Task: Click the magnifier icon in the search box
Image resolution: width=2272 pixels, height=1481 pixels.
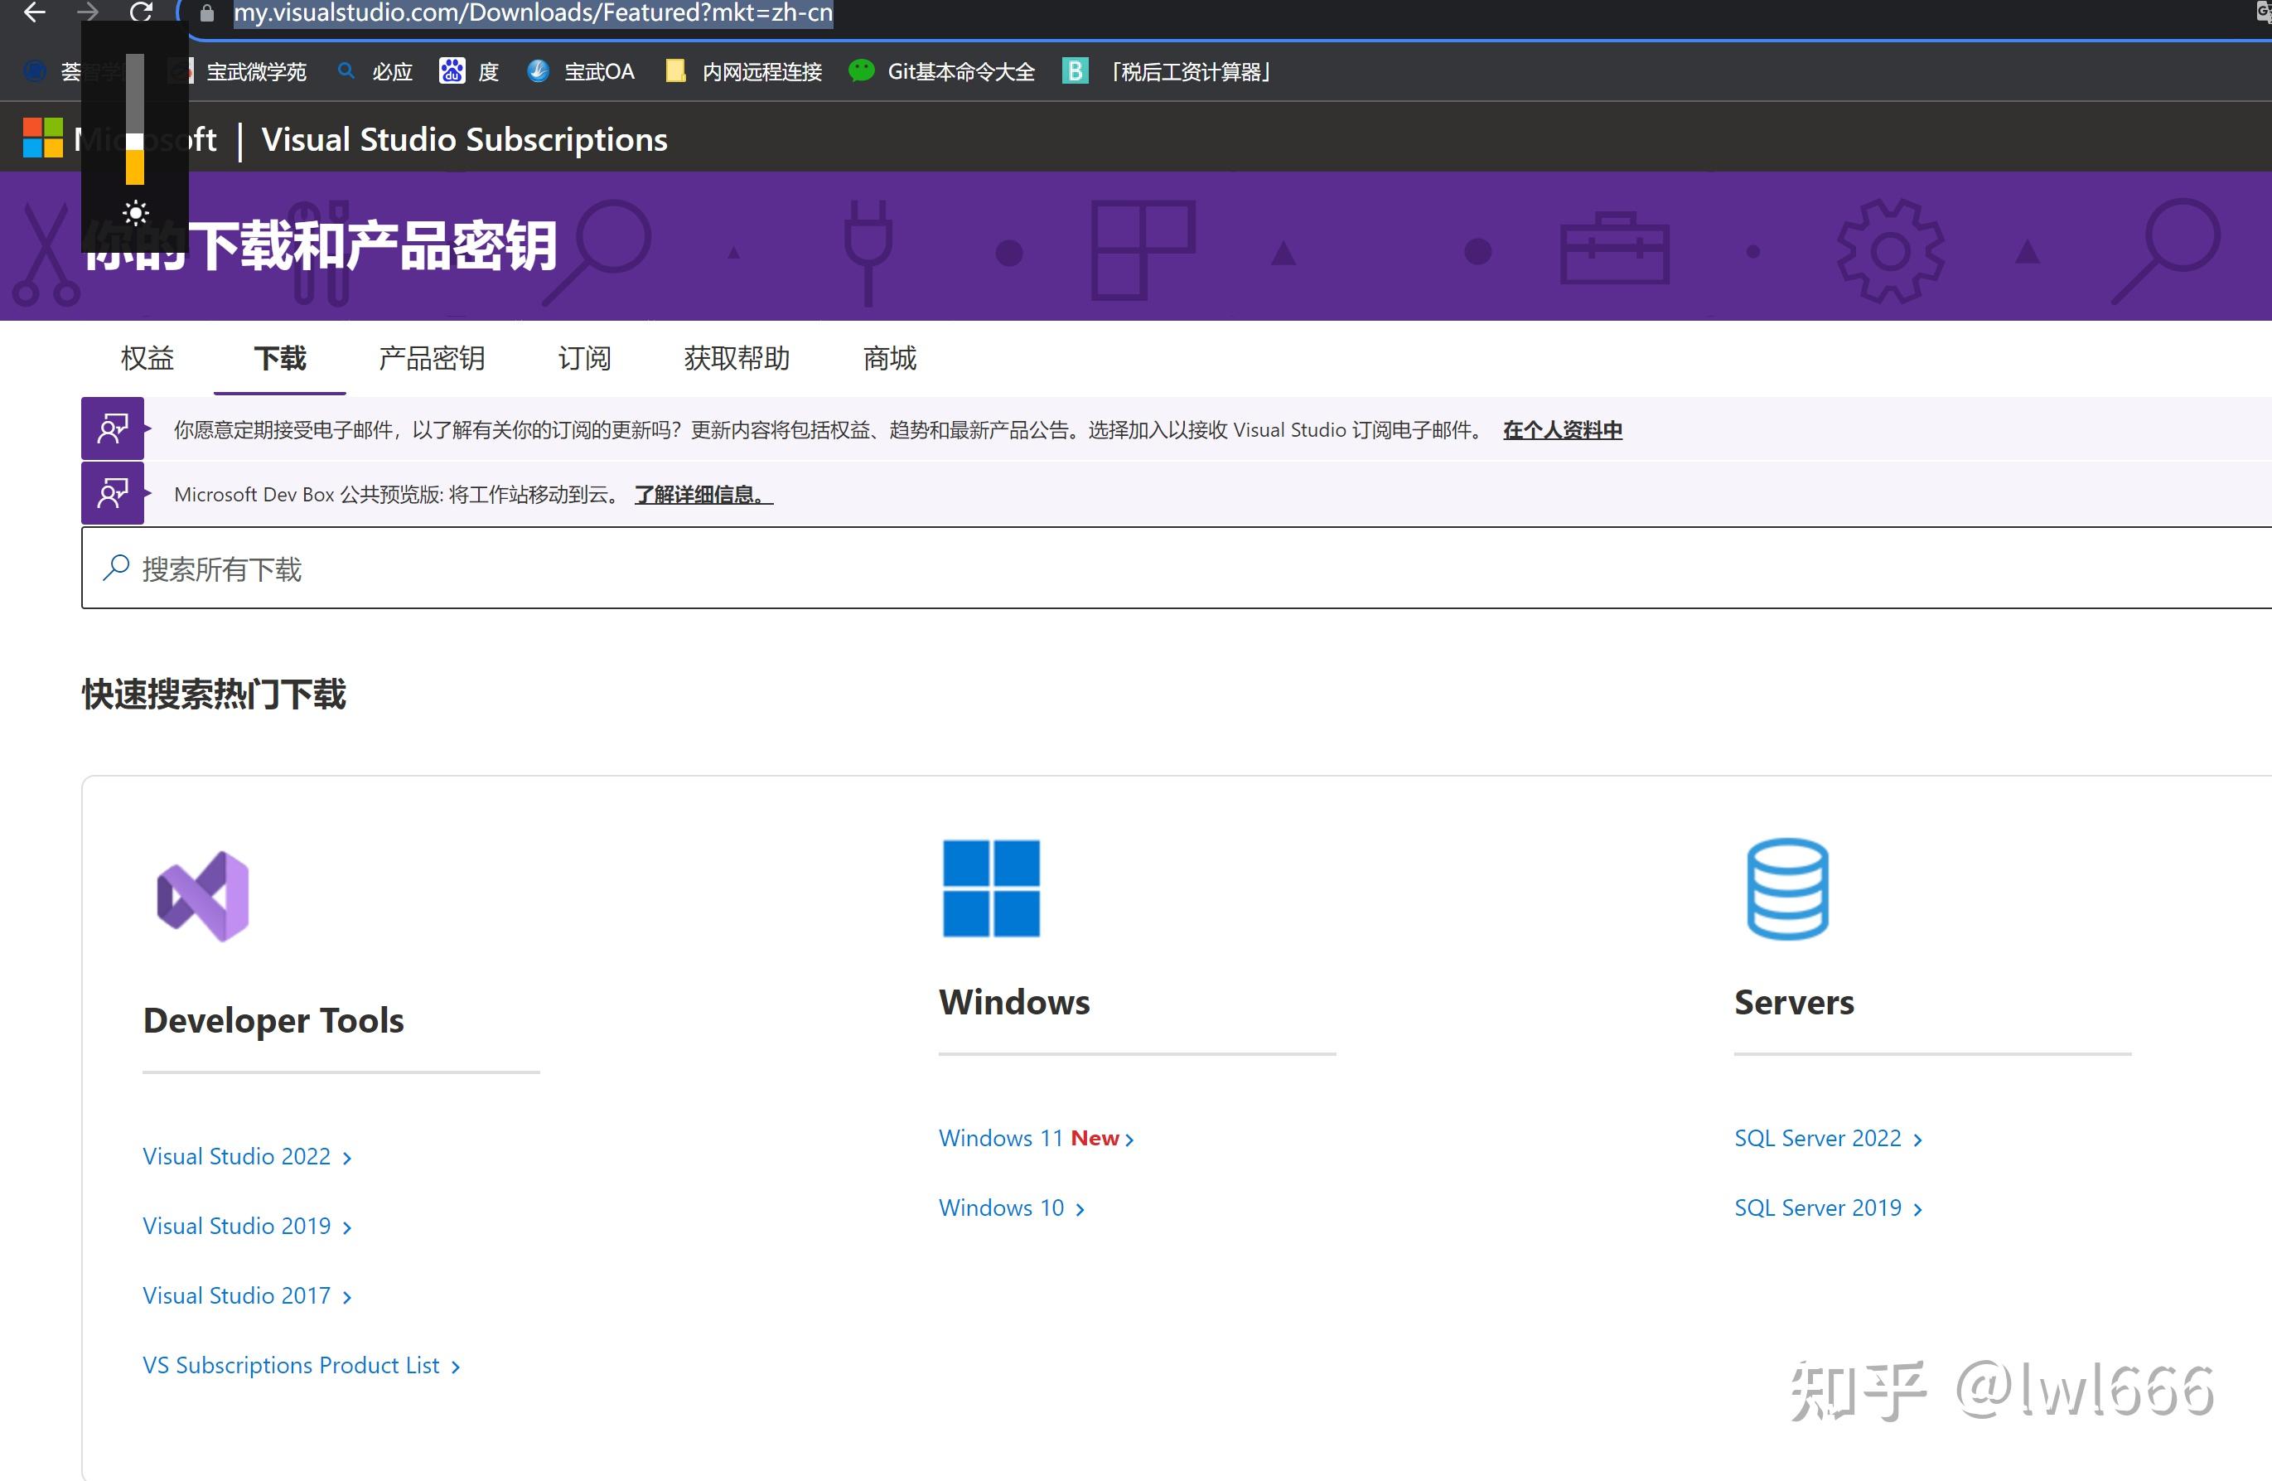Action: click(115, 567)
